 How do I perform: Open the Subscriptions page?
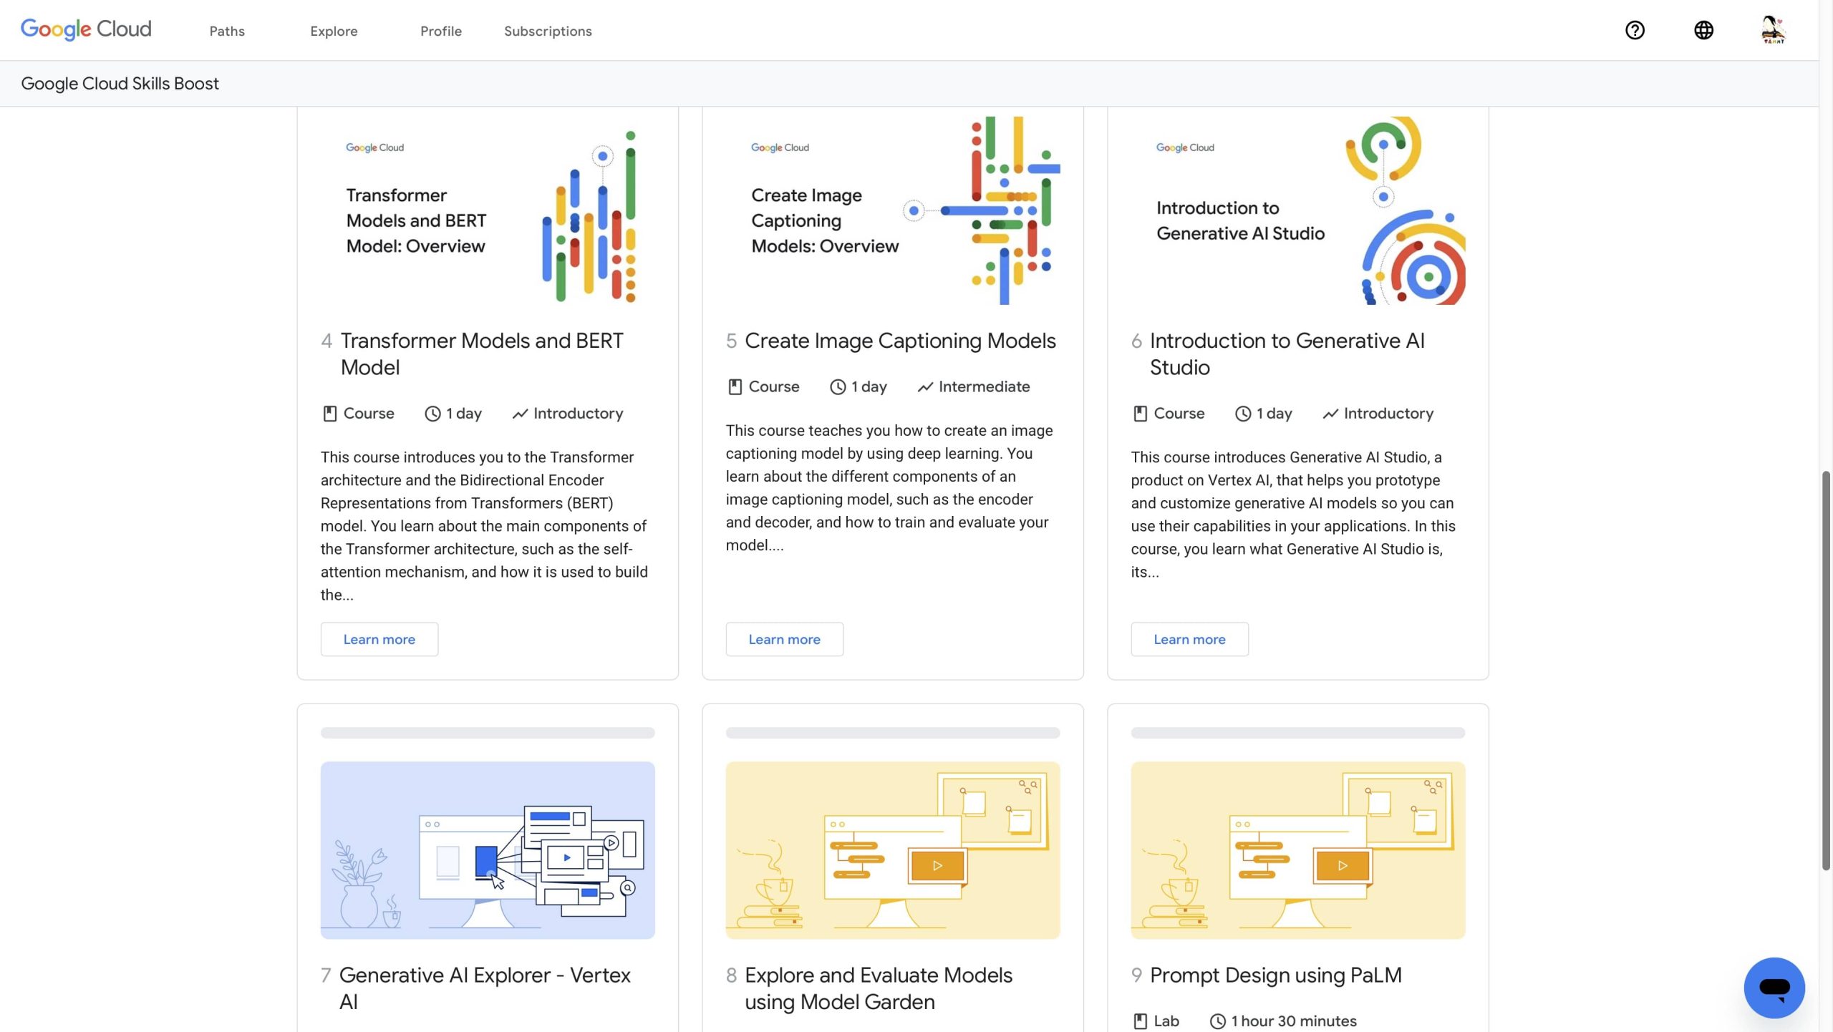(548, 31)
